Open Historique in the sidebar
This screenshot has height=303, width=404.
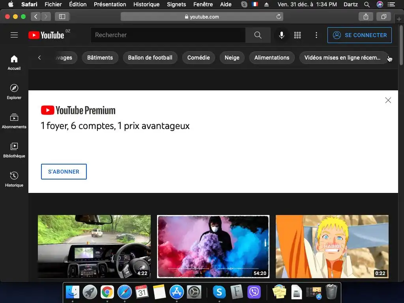pos(14,179)
